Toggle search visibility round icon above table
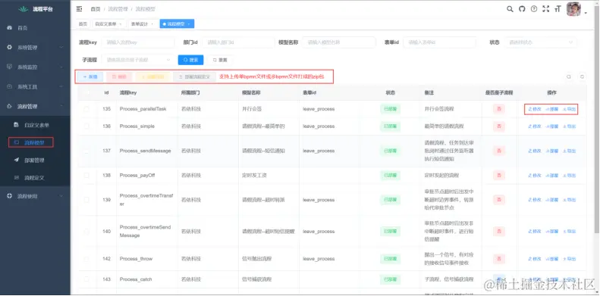This screenshot has height=296, width=600. 569,76
